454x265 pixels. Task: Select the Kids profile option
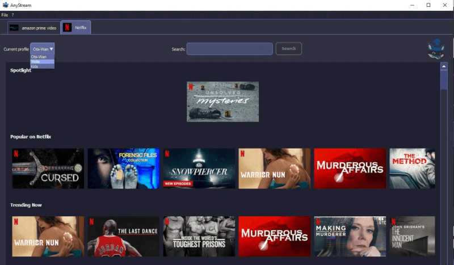click(42, 66)
